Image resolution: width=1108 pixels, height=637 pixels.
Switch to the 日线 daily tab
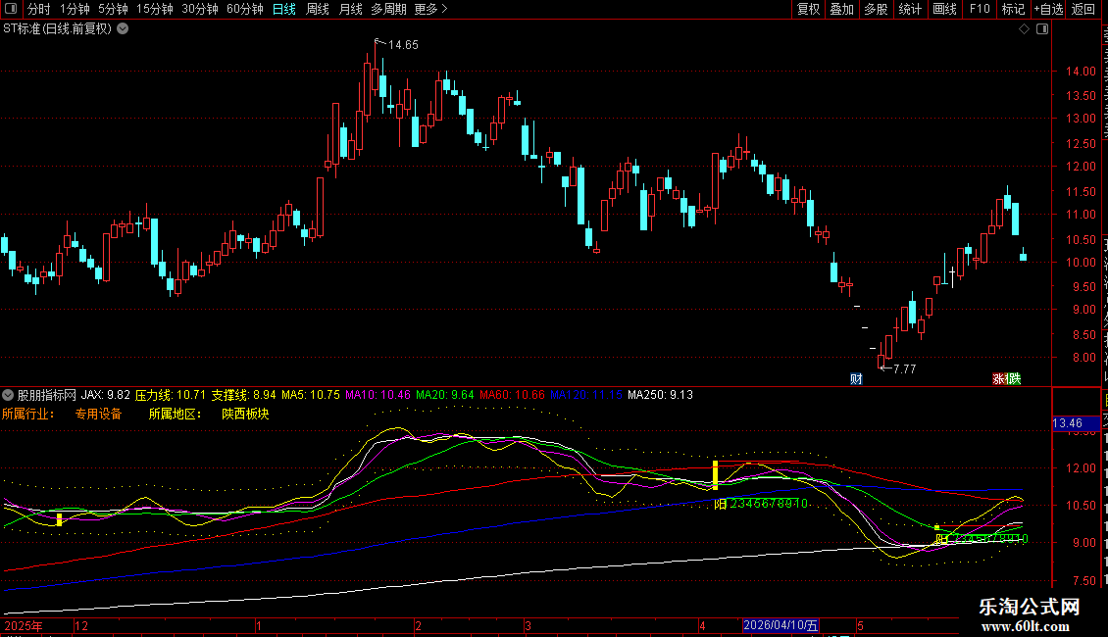(284, 9)
